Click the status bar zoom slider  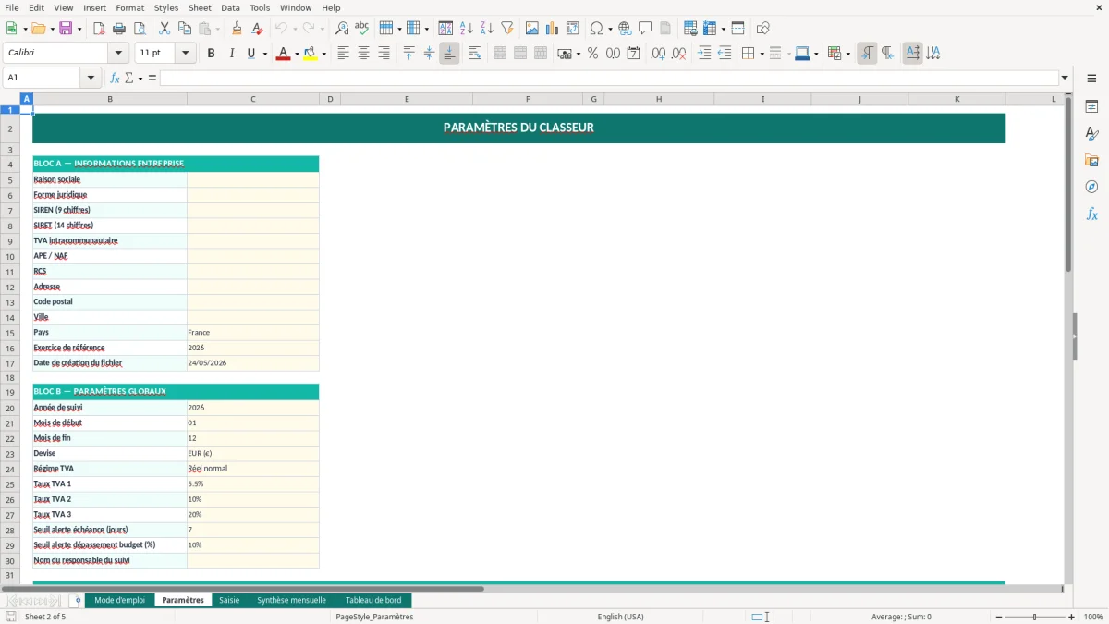click(x=1034, y=617)
